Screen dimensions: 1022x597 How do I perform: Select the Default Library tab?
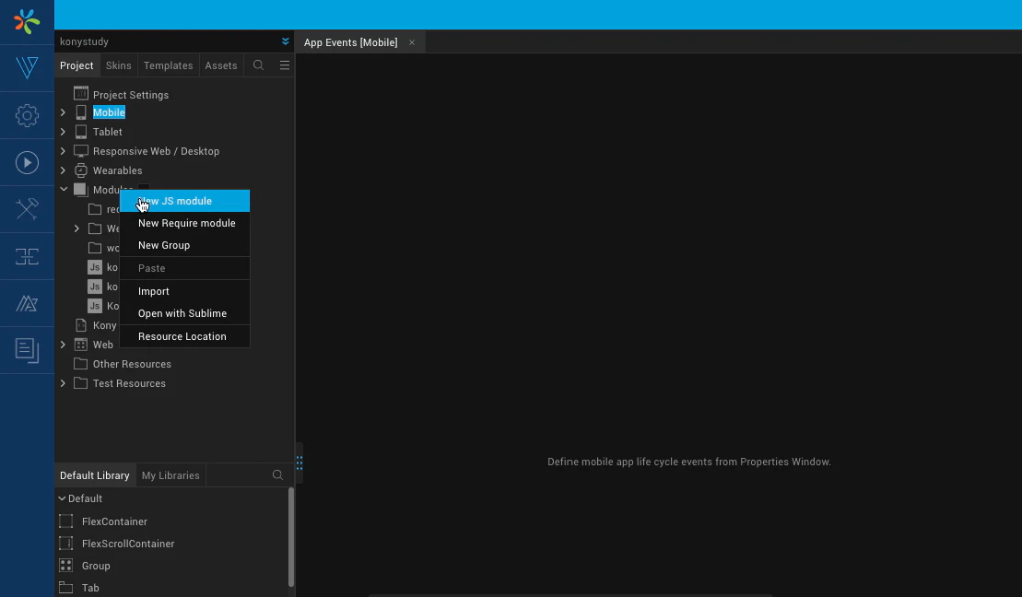(x=95, y=475)
